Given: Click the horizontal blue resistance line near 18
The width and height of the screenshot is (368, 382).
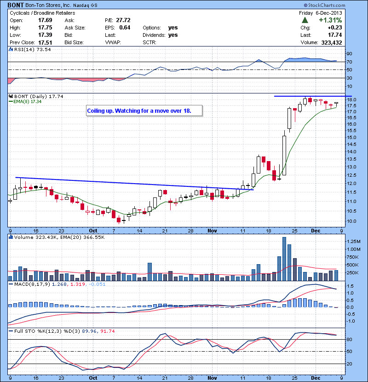Looking at the screenshot, I should click(x=313, y=96).
